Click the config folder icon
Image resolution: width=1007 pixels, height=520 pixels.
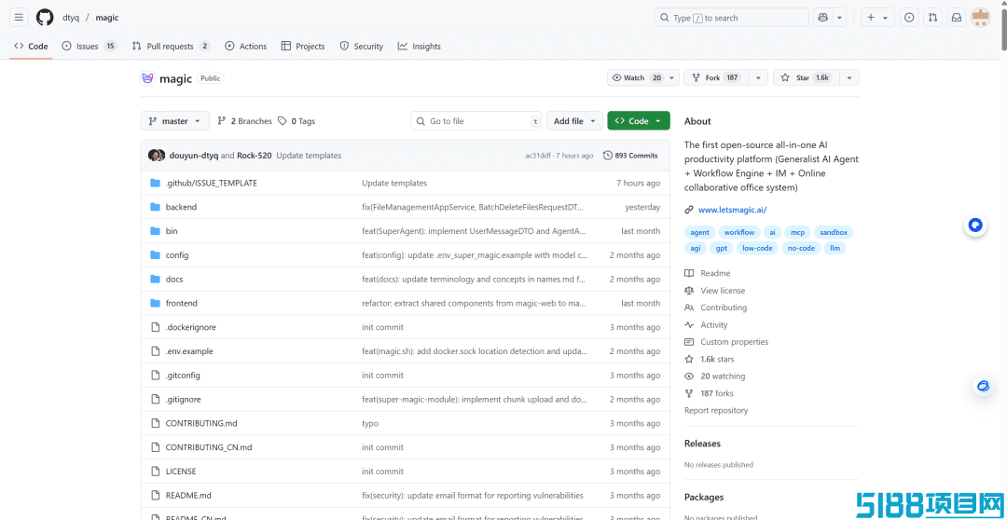point(155,254)
